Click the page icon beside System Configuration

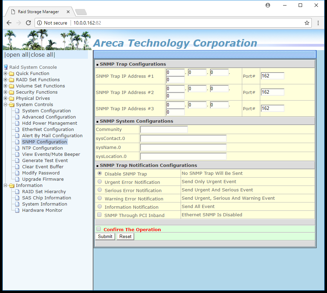(17, 111)
